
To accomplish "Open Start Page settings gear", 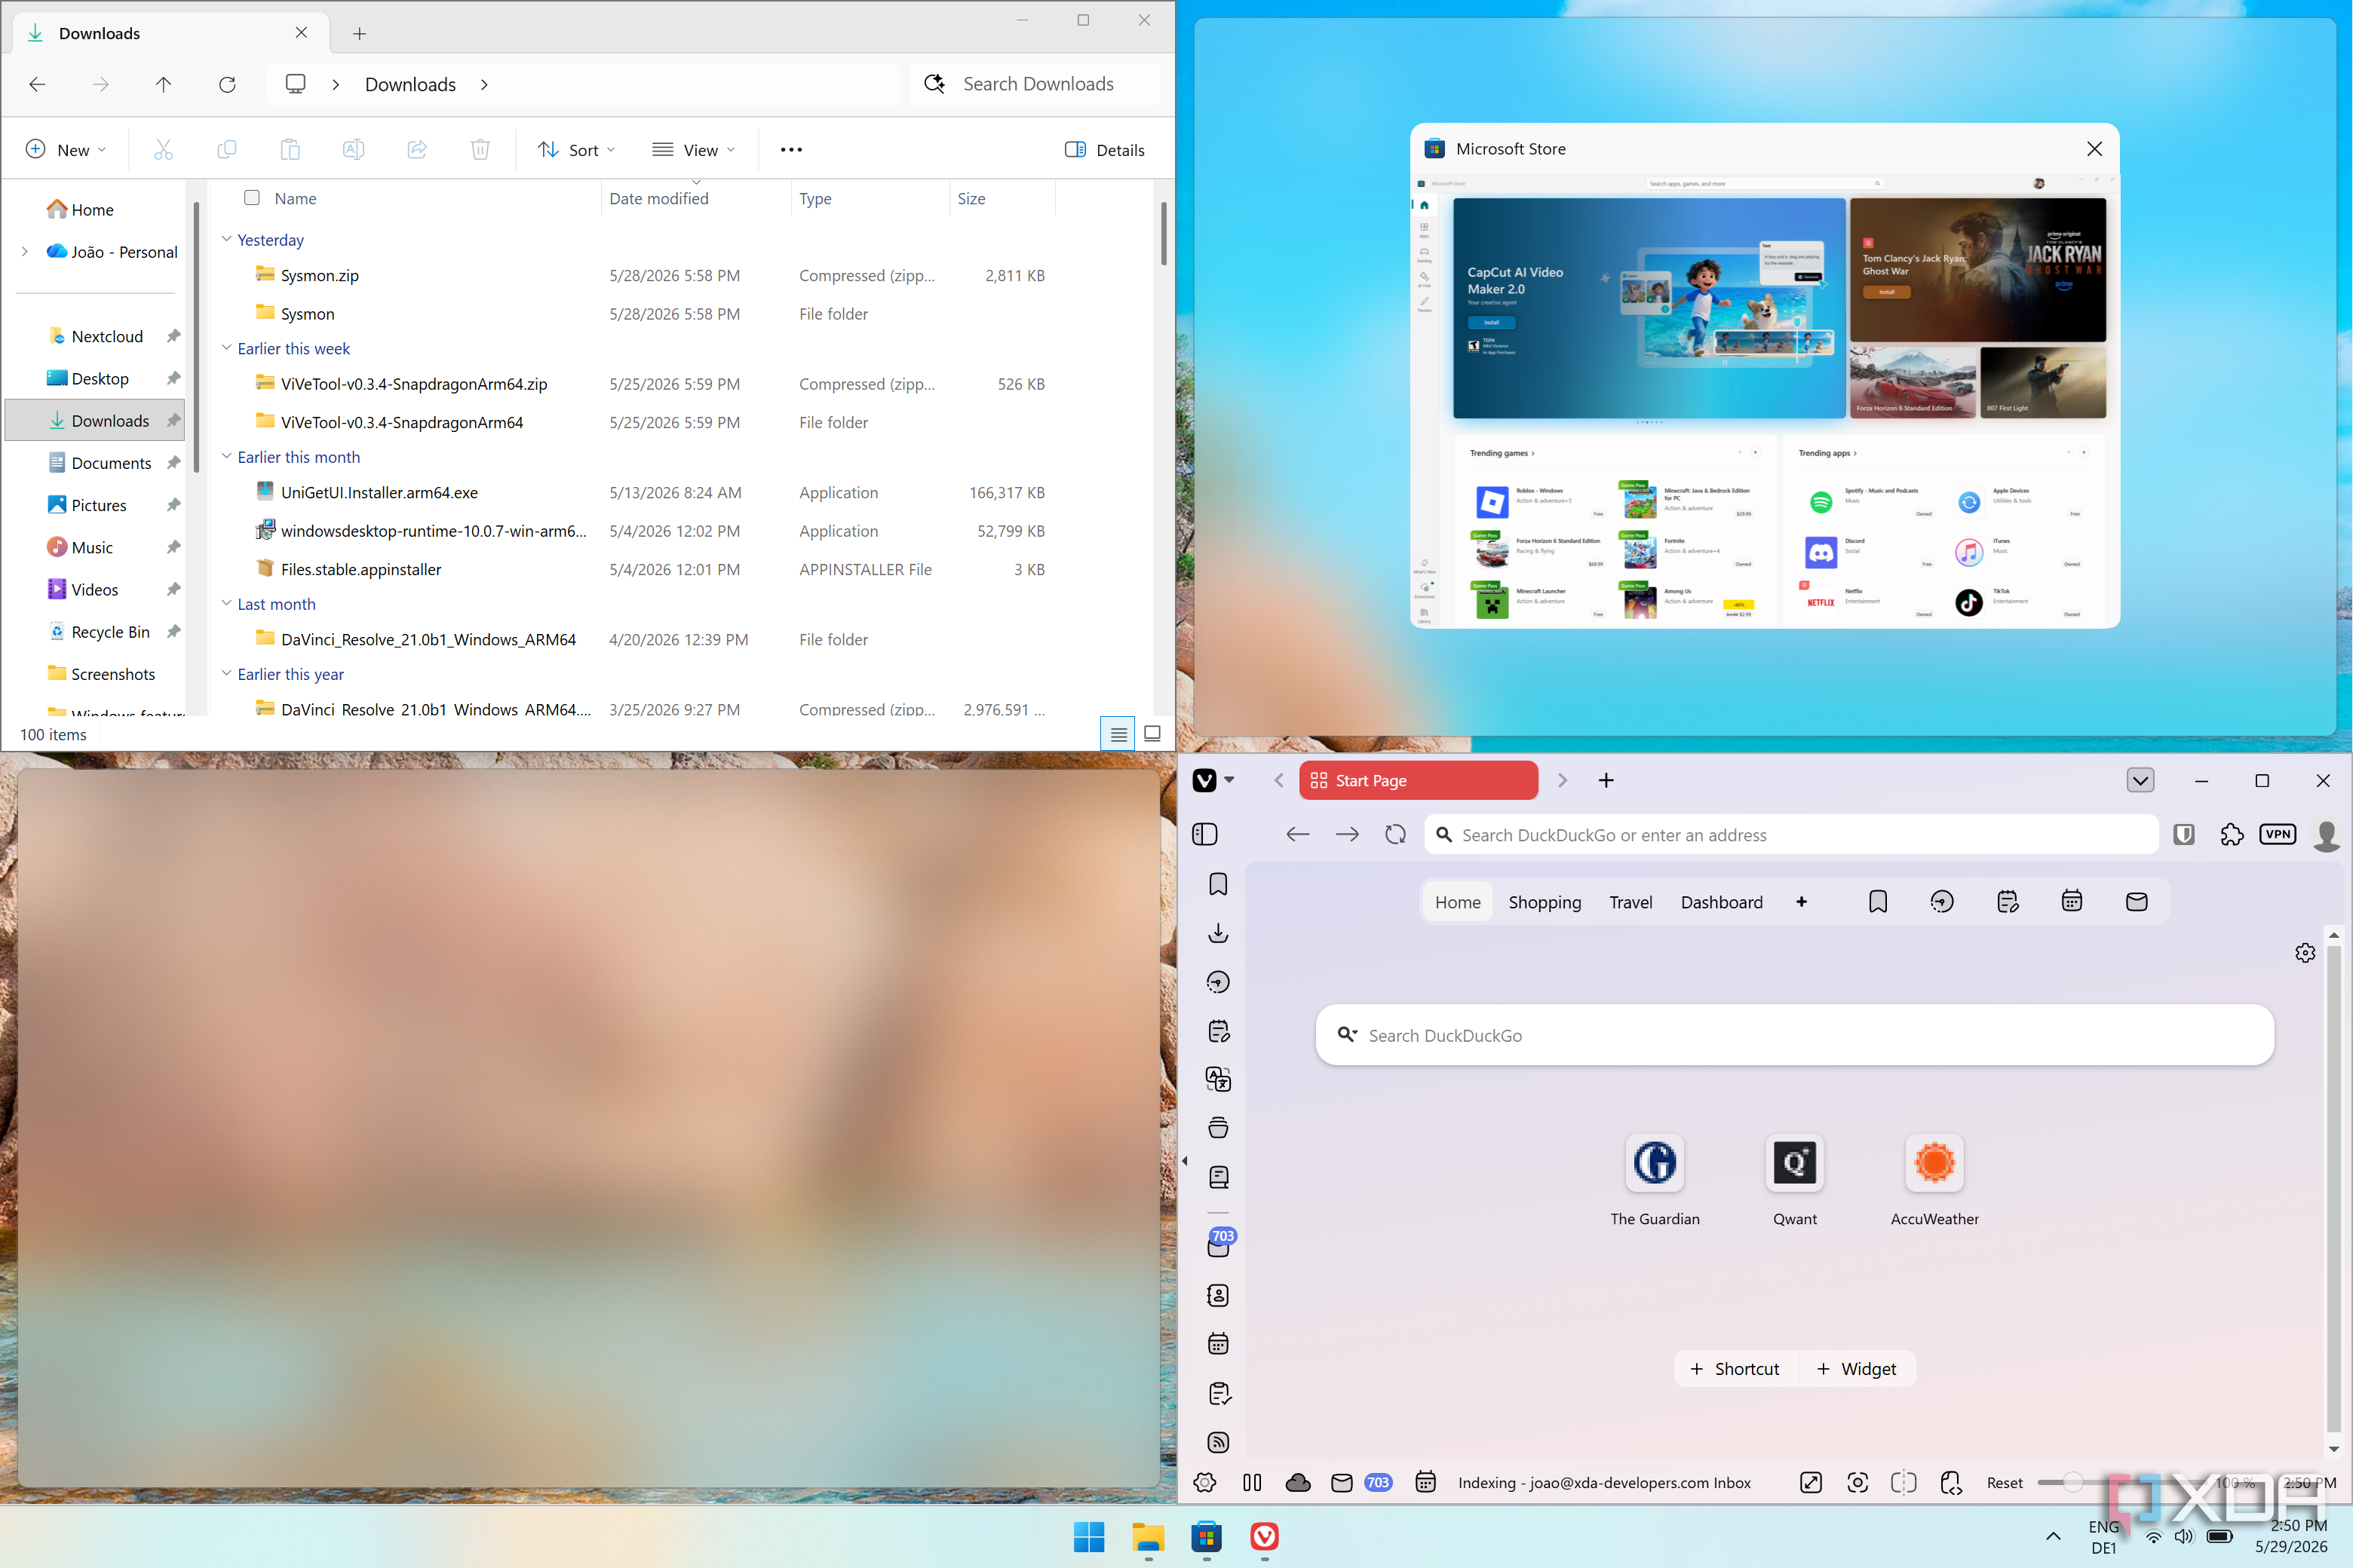I will pyautogui.click(x=2305, y=953).
